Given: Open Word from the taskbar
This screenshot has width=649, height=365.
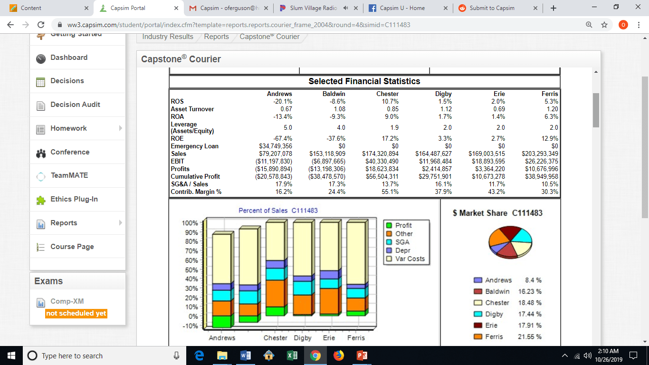Looking at the screenshot, I should pyautogui.click(x=246, y=355).
